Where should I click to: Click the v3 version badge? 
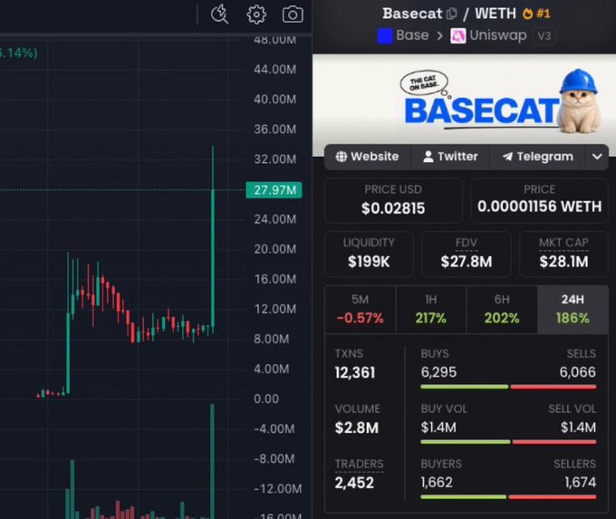coord(544,35)
